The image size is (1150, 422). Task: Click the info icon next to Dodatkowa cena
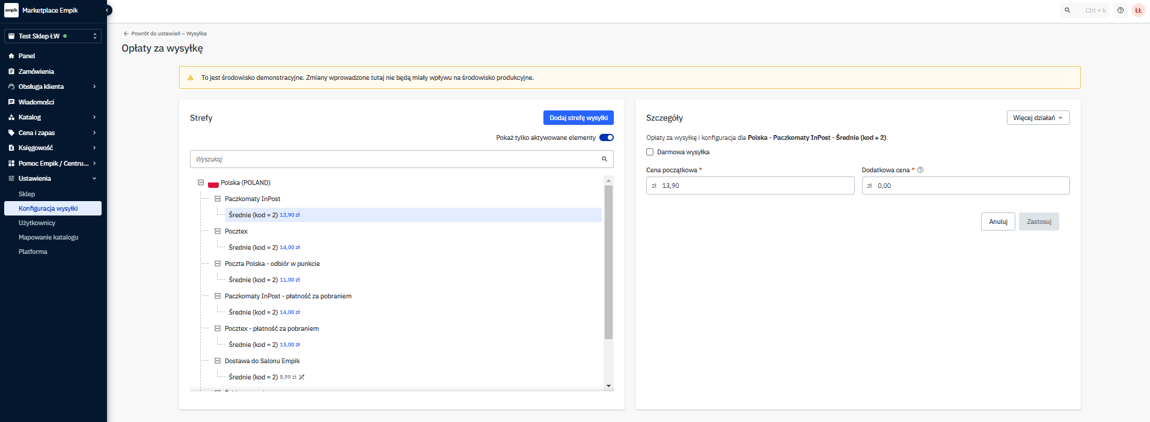(x=920, y=170)
